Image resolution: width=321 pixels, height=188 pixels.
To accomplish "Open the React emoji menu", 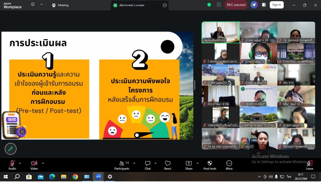I will click(168, 165).
